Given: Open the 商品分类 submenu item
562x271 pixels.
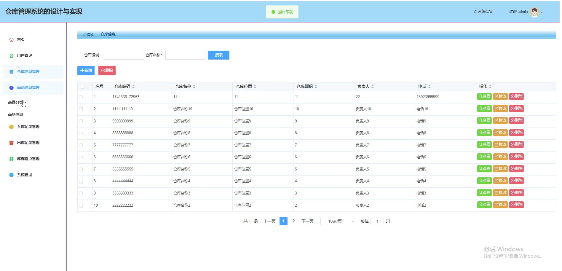Looking at the screenshot, I should (15, 102).
